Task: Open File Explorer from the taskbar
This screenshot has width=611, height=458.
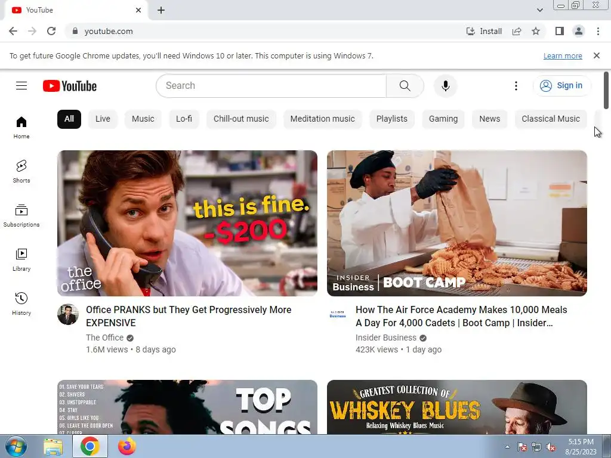Action: (x=53, y=447)
